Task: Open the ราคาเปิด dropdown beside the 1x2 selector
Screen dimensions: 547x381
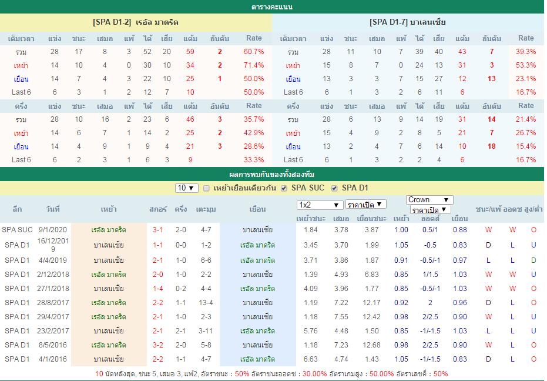Action: pos(365,205)
